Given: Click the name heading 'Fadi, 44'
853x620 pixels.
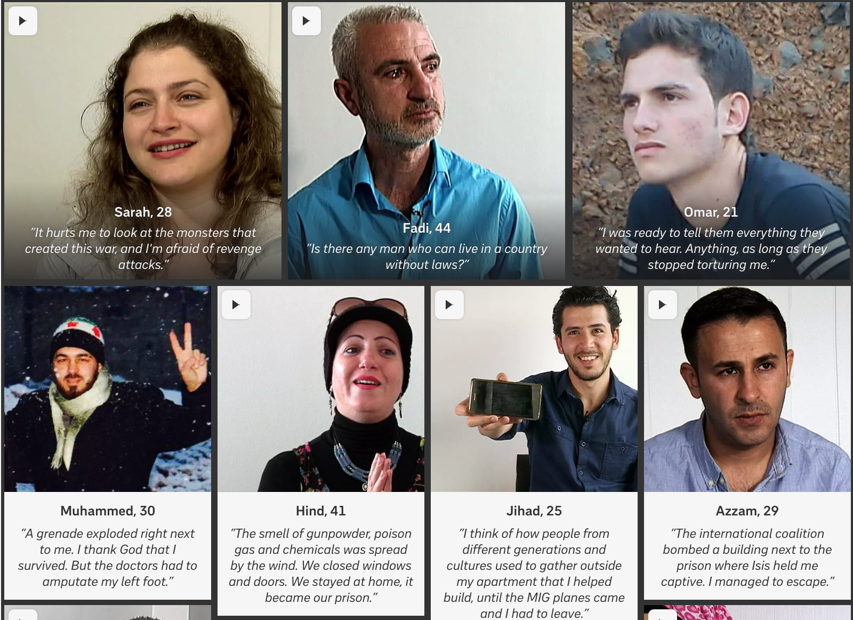Looking at the screenshot, I should 426,228.
